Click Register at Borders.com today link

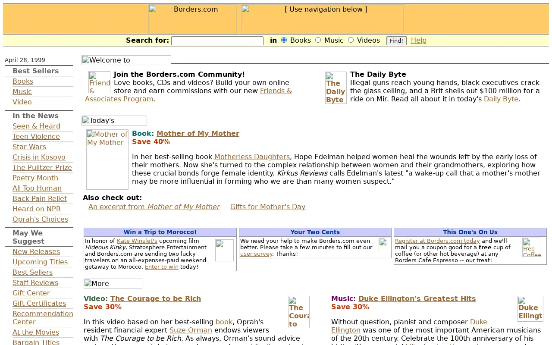(x=437, y=241)
